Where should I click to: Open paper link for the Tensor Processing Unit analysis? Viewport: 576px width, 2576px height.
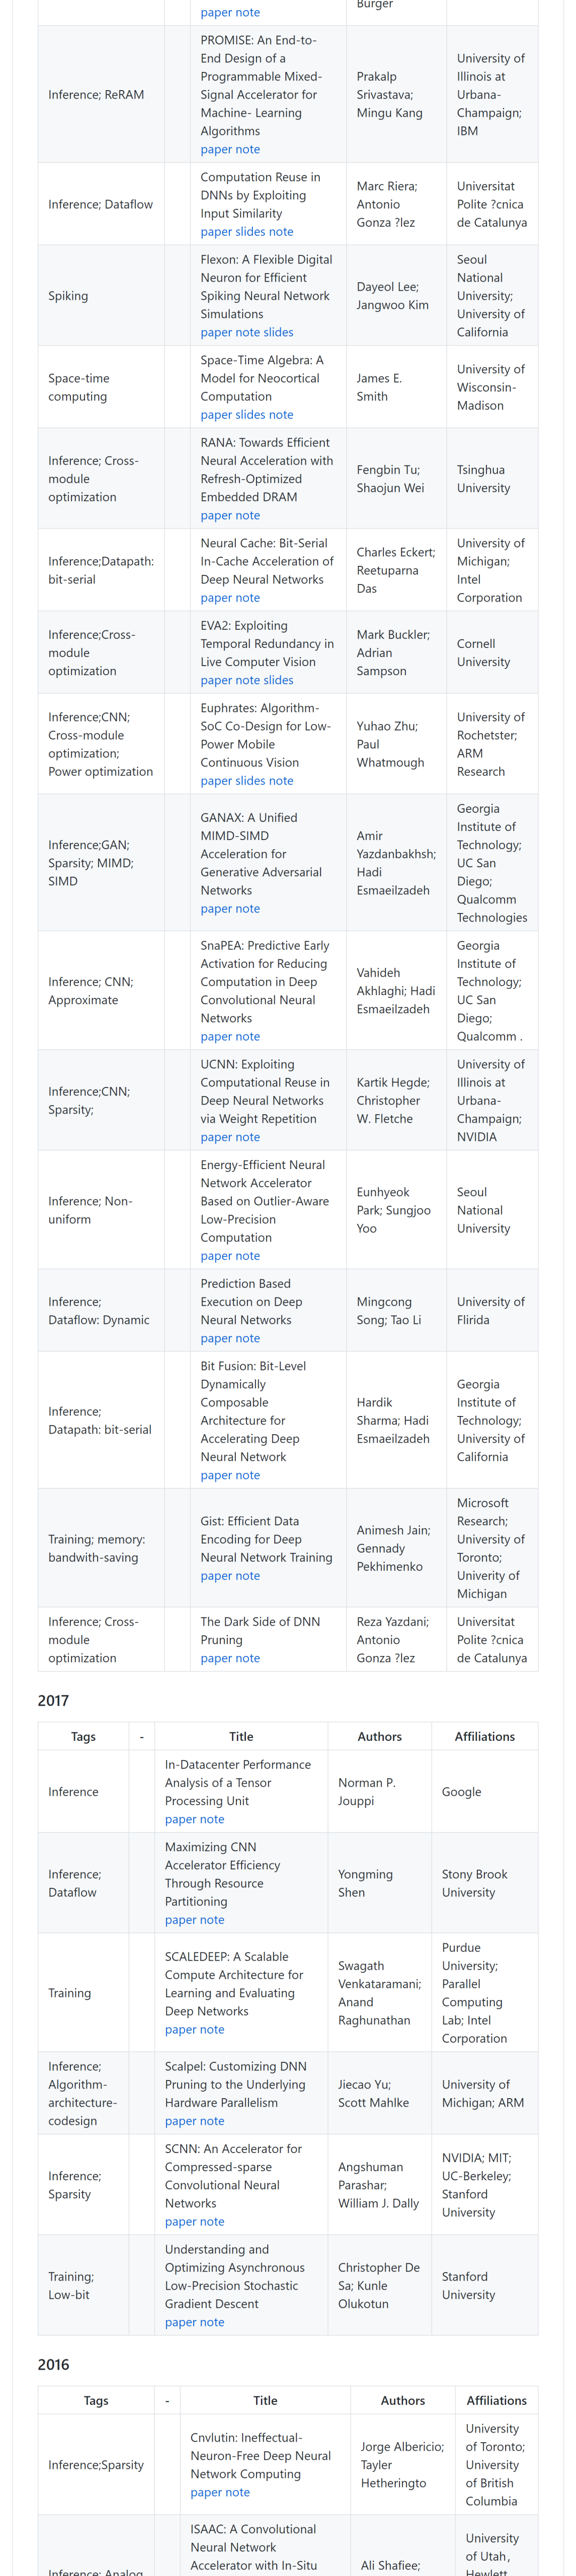pyautogui.click(x=180, y=1819)
